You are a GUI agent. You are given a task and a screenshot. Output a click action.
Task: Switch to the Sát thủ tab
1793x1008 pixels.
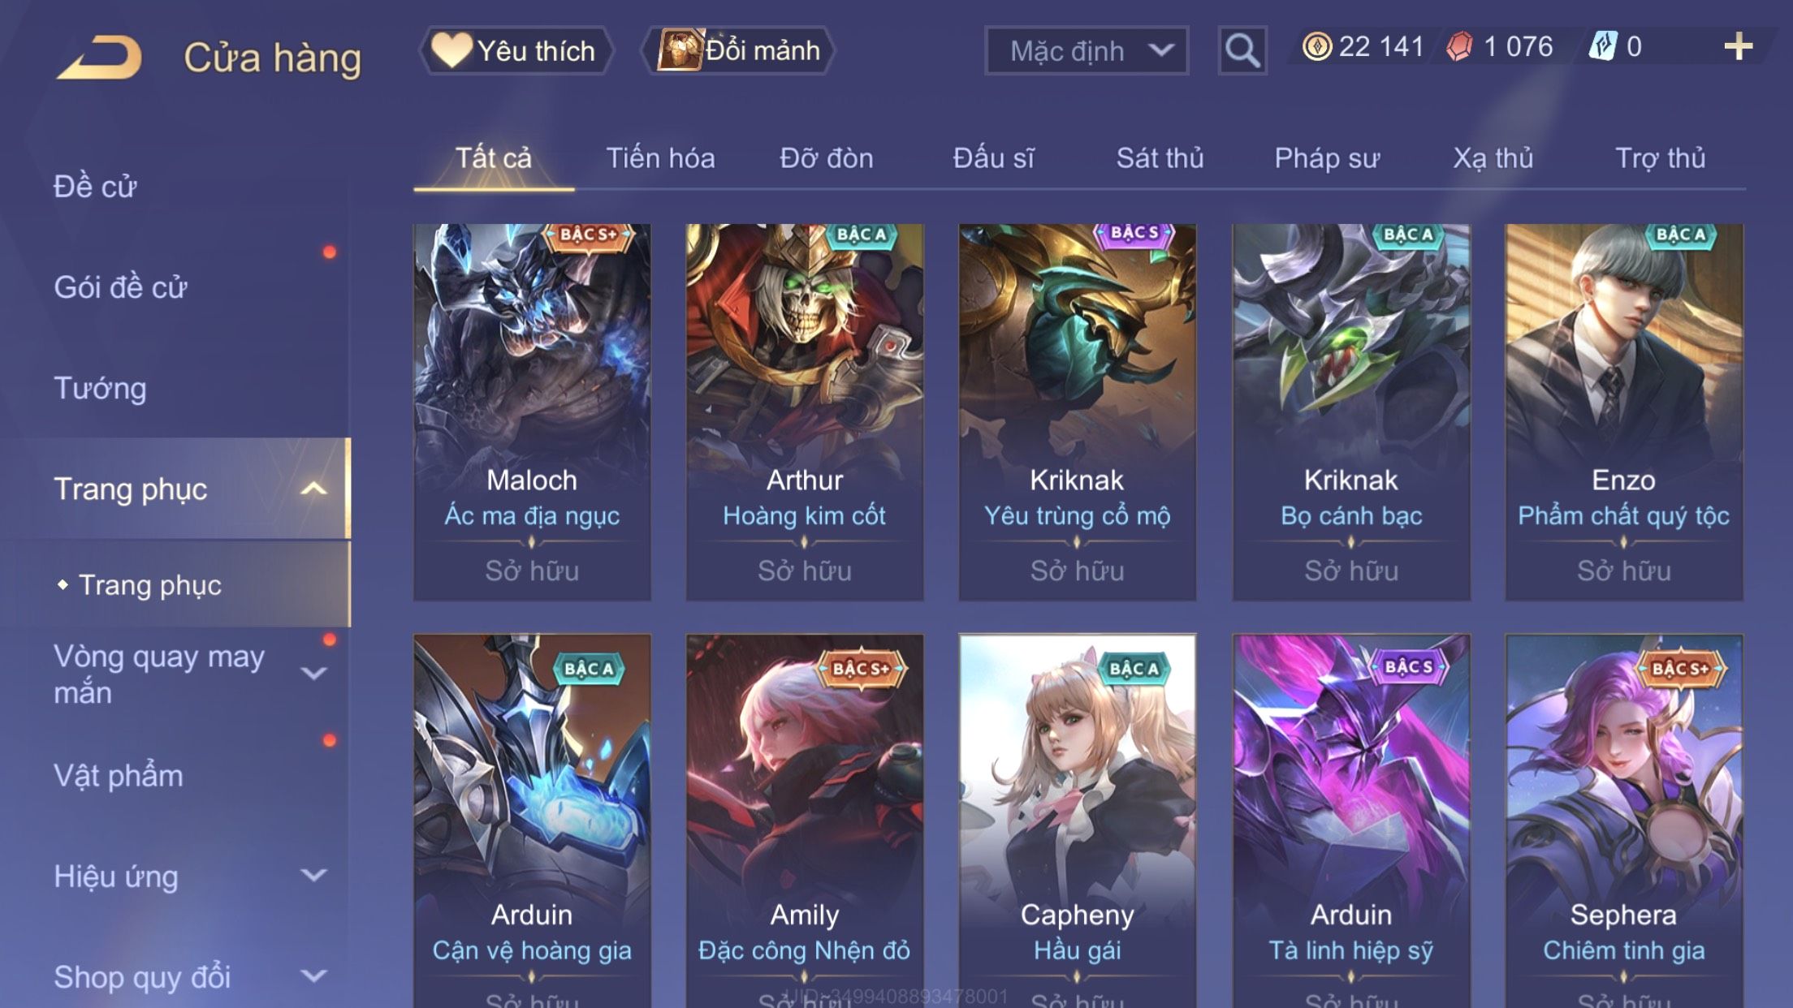coord(1160,158)
